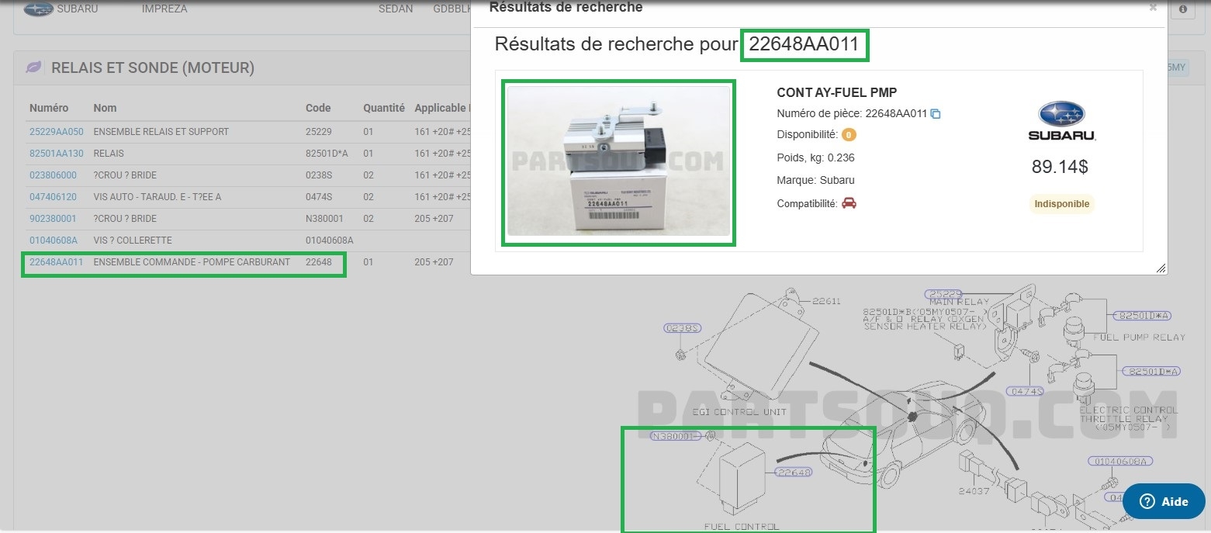
Task: Open part link 25229AA050
Action: (57, 132)
